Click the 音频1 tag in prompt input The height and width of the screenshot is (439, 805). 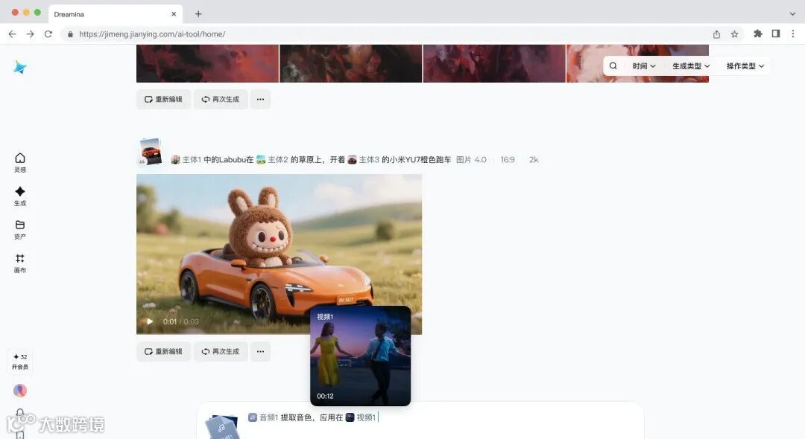click(263, 417)
